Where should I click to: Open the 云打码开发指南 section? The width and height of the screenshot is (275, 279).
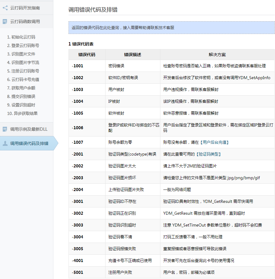pos(26,8)
